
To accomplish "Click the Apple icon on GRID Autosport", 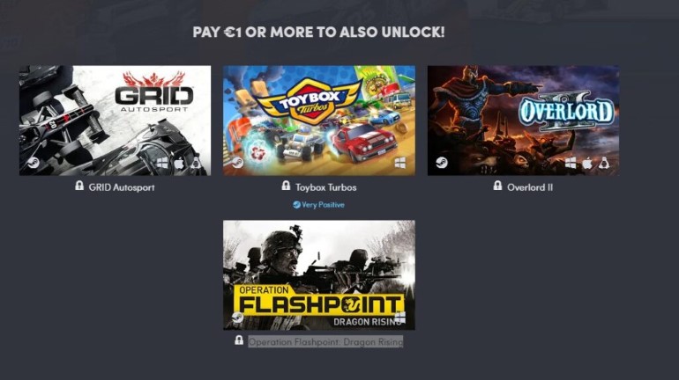I will pos(179,163).
